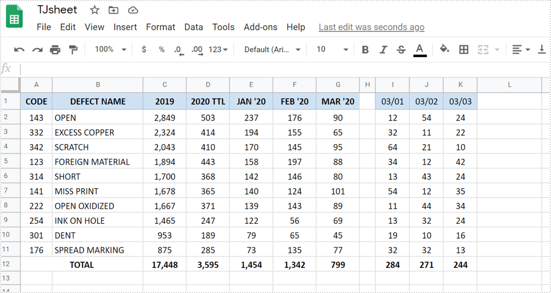This screenshot has height=293, width=551.
Task: Expand the 100% zoom dropdown
Action: [x=110, y=50]
